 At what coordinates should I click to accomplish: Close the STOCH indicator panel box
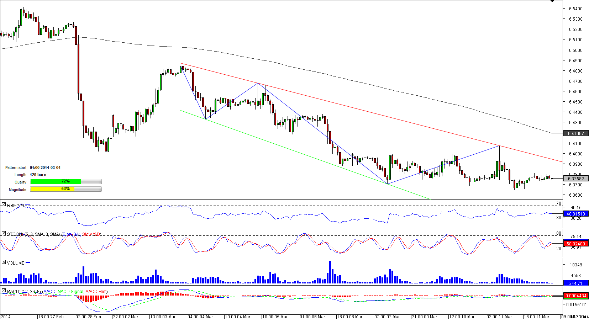click(x=4, y=234)
